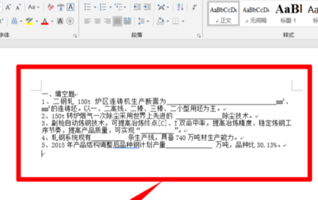Click the Change Case Aa button
Image resolution: width=318 pixels, height=200 pixels.
coord(31,7)
